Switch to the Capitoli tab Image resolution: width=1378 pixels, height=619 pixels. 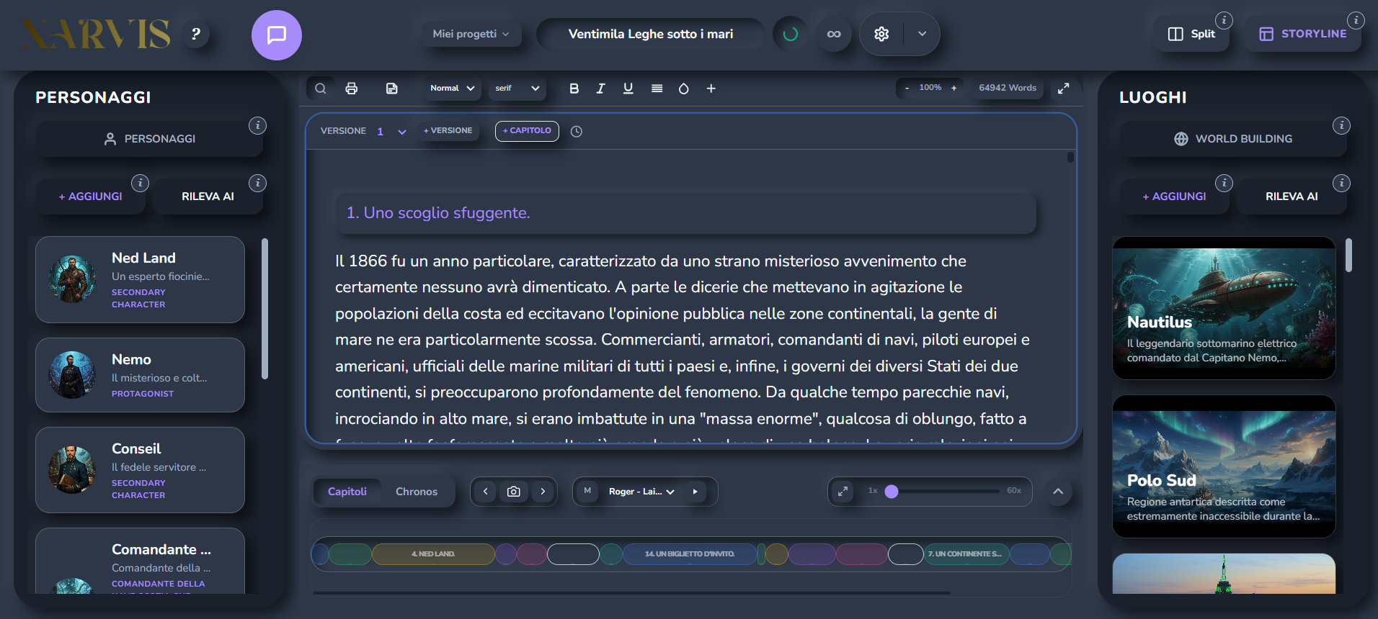347,492
